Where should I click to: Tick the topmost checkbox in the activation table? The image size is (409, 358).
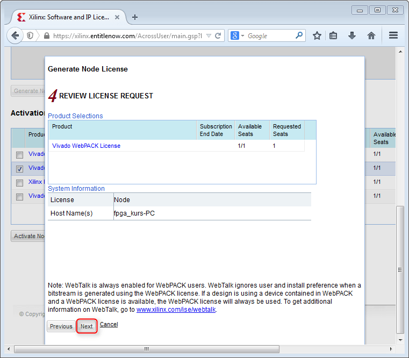tap(20, 155)
